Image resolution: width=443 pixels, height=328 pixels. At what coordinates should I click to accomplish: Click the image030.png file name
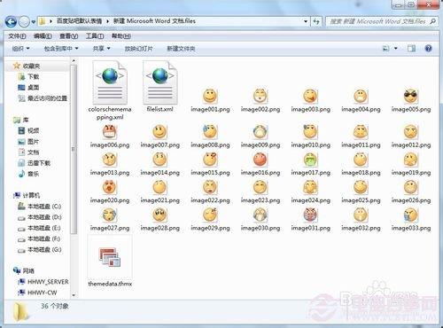point(260,228)
